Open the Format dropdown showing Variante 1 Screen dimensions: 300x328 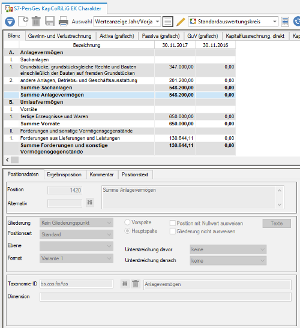[x=76, y=258]
